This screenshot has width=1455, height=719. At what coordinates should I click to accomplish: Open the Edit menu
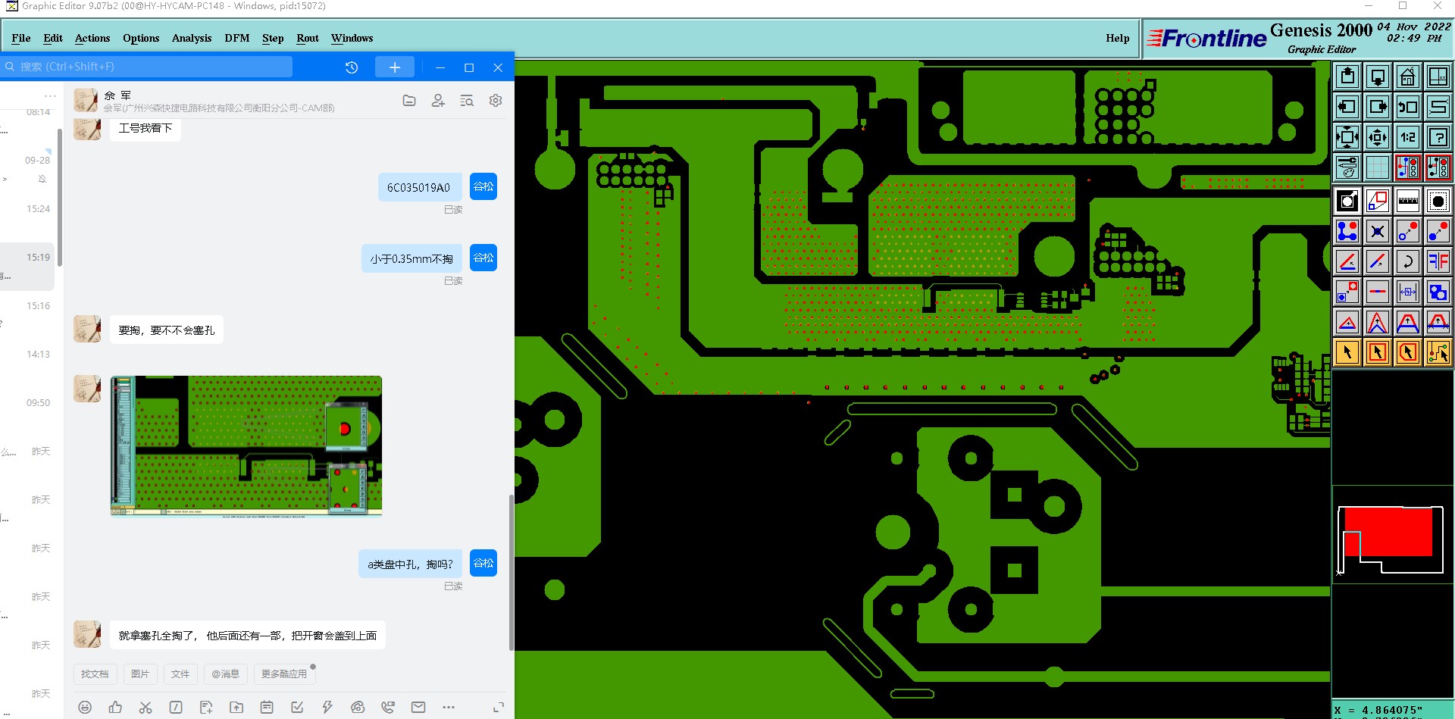tap(53, 38)
